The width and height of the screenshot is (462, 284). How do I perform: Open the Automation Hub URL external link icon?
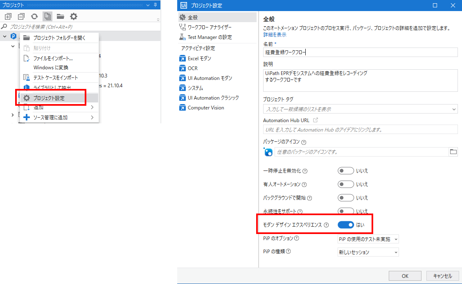(316, 120)
